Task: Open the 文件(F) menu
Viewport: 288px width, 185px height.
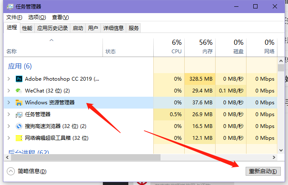Action: pyautogui.click(x=14, y=17)
